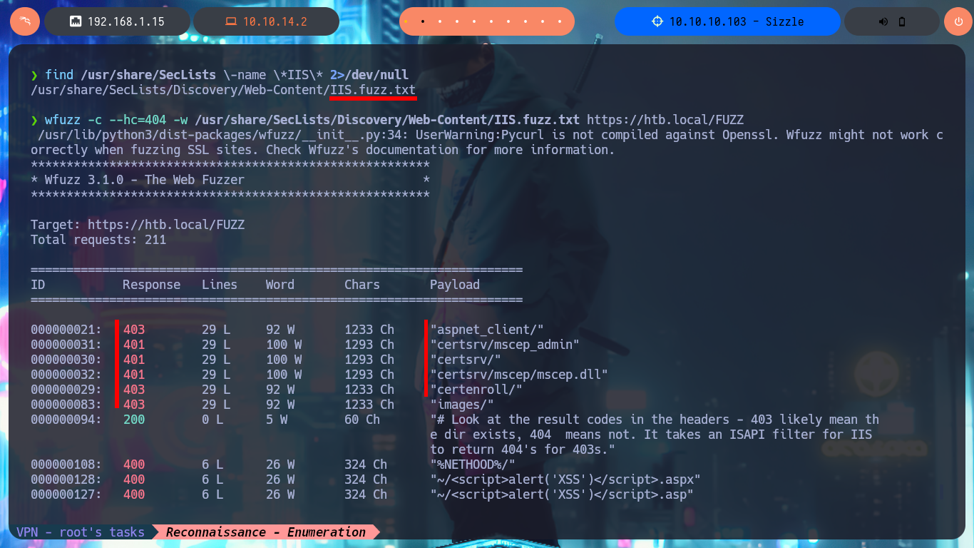Click the '1233 Ch' value in the images/ row
Screen dimensions: 974x548
tap(369, 405)
